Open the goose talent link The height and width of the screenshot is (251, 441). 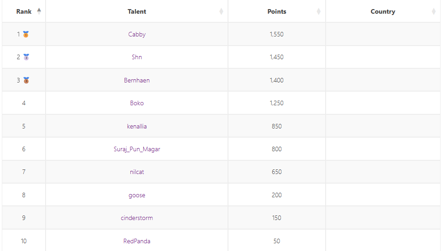click(137, 195)
